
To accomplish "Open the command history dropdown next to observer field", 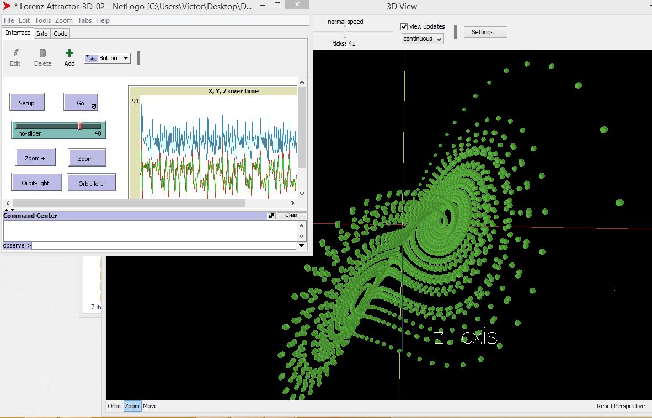I will (301, 245).
